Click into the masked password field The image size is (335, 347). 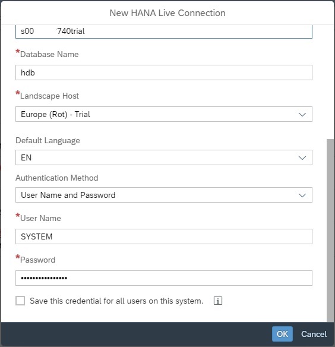[164, 278]
